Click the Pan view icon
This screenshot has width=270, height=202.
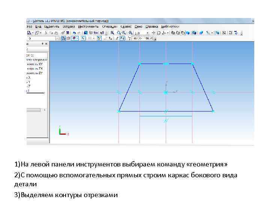coord(154,33)
